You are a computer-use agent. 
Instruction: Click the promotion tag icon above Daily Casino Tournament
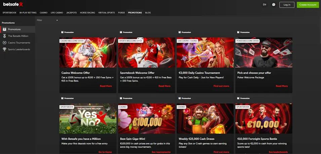click(179, 32)
